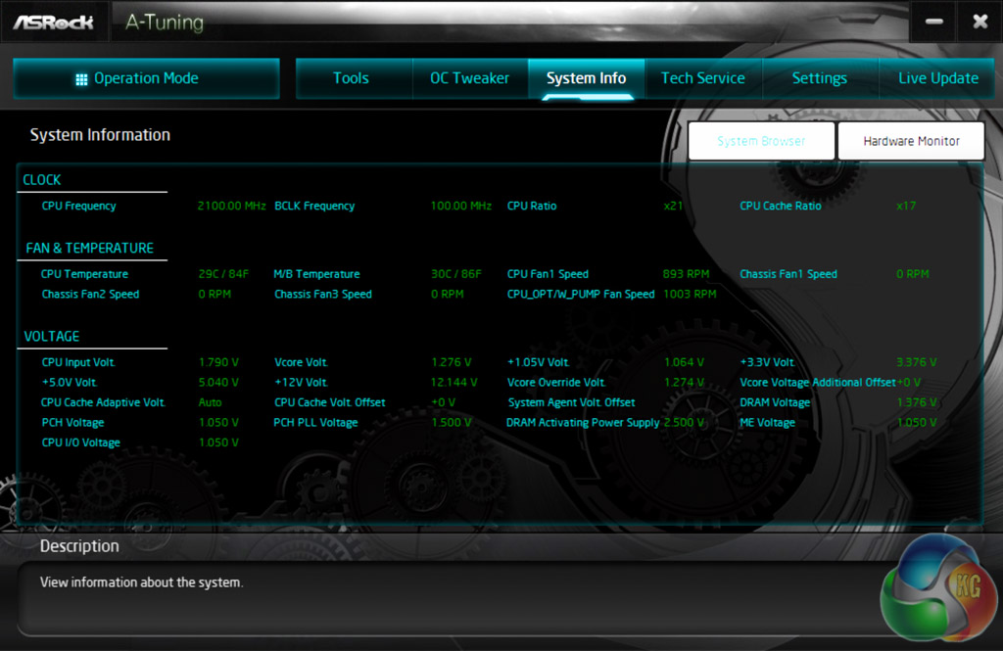Select the ME Voltage label
Screen dimensions: 1003x651
[x=767, y=423]
